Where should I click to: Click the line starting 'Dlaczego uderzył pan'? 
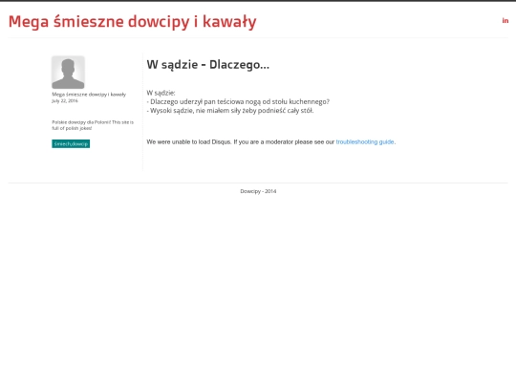point(238,101)
